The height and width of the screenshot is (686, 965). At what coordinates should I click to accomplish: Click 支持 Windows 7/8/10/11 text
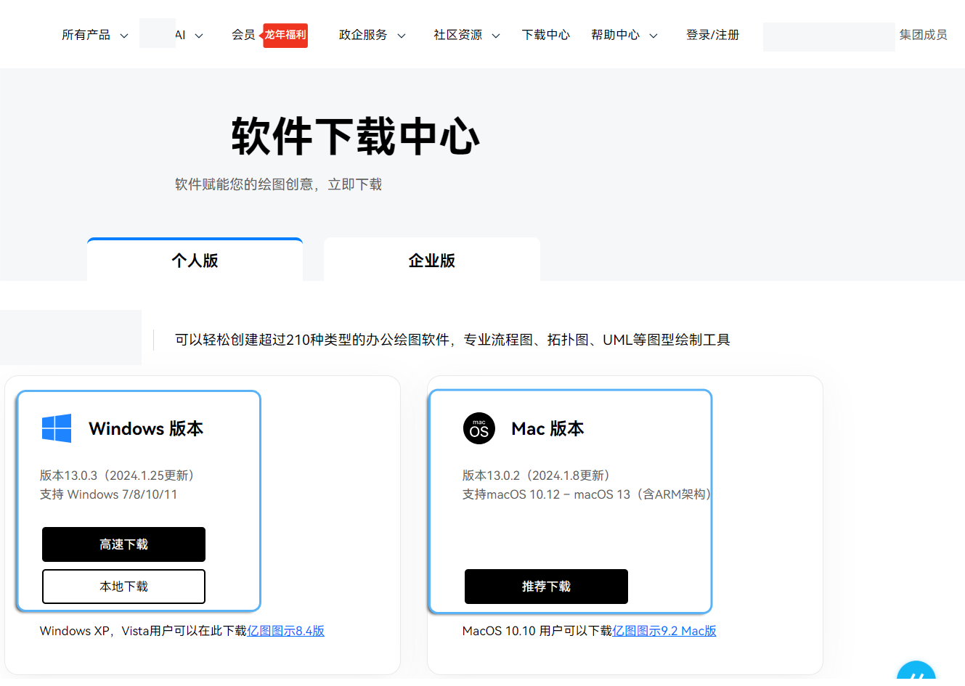(x=108, y=494)
